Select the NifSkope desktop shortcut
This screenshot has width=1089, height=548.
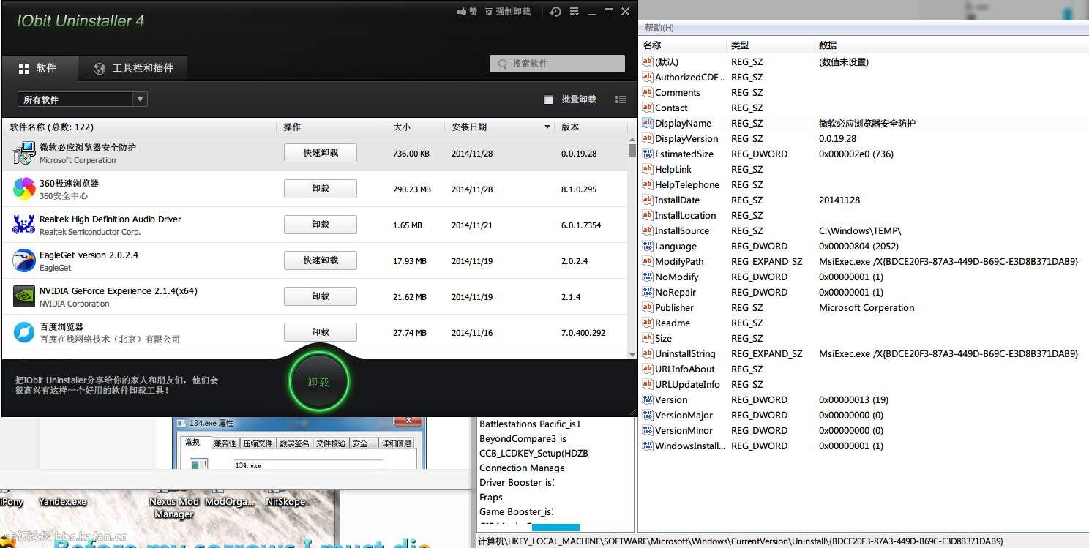tap(285, 502)
